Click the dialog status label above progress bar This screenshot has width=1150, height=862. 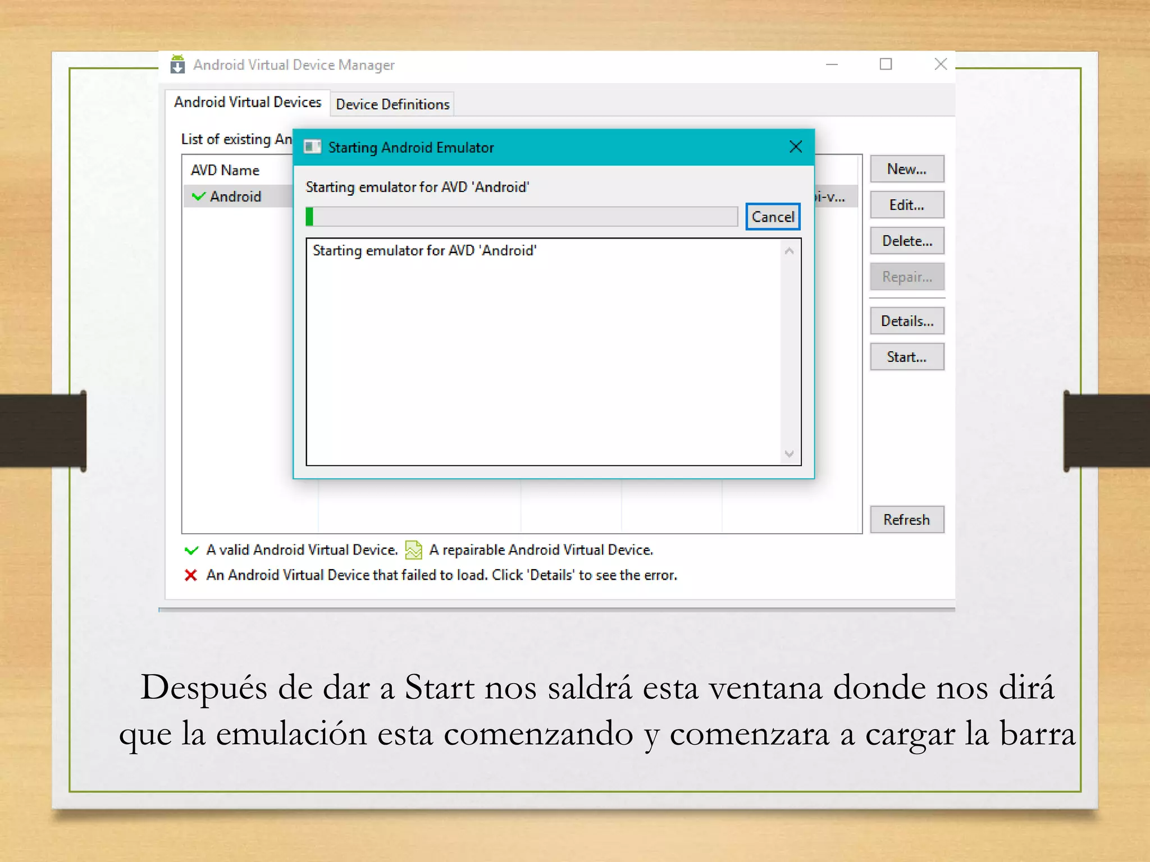417,187
